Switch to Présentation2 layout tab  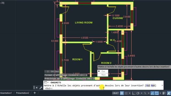point(22,93)
